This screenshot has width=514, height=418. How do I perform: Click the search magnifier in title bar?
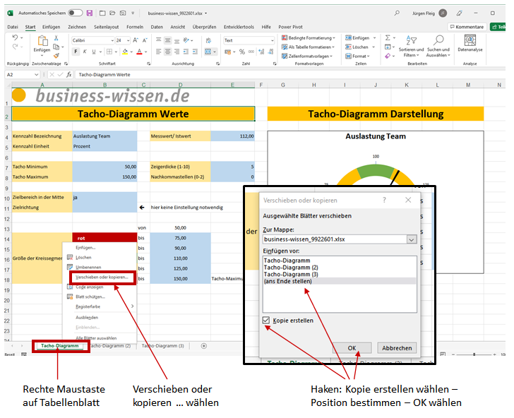[397, 13]
